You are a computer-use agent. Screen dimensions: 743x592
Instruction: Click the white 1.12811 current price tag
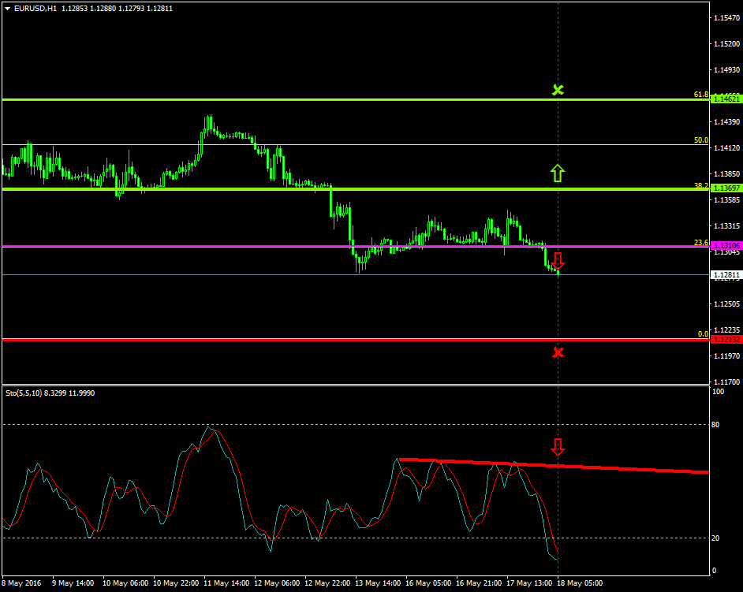click(x=725, y=274)
